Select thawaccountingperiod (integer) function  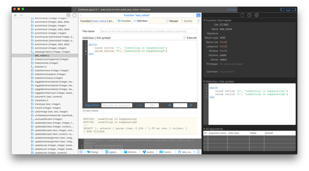(50, 59)
